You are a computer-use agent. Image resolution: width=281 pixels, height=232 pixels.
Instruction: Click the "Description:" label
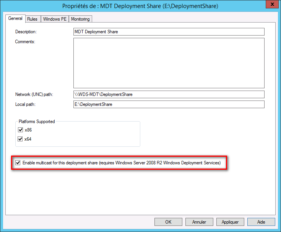[26, 32]
